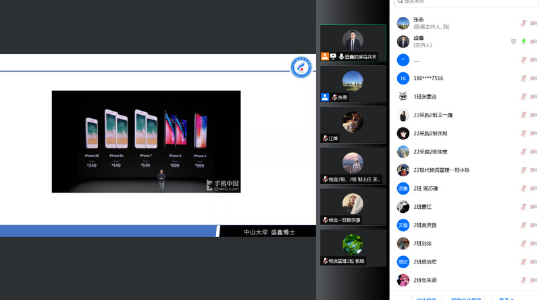The image size is (539, 300).
Task: Click the muted mic icon for 180****7516
Action: (523, 78)
